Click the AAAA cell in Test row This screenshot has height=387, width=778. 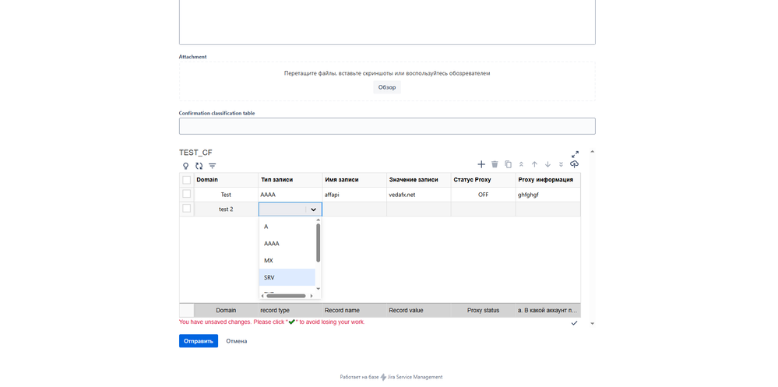click(290, 195)
